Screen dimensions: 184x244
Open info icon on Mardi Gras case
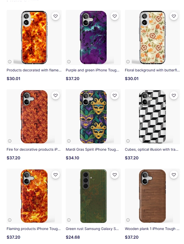(x=69, y=141)
